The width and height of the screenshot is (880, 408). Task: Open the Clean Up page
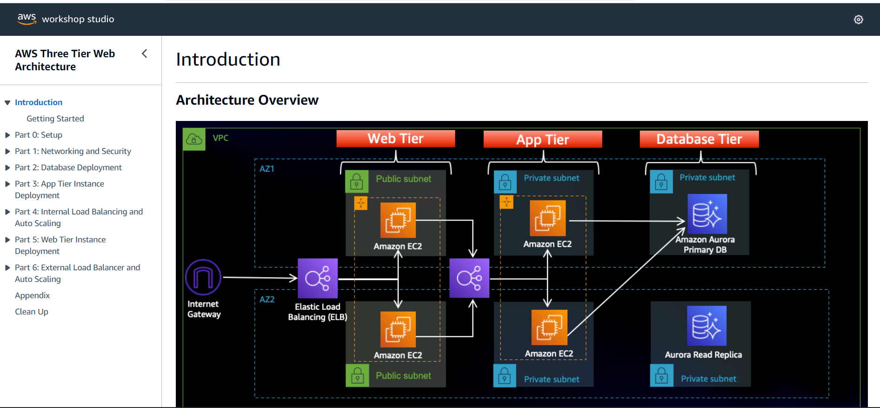[32, 312]
